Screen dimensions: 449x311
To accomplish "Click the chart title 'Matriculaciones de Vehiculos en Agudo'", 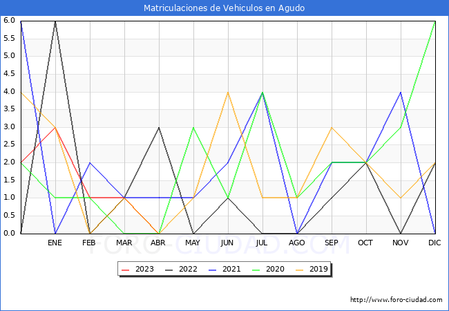I will click(224, 8).
